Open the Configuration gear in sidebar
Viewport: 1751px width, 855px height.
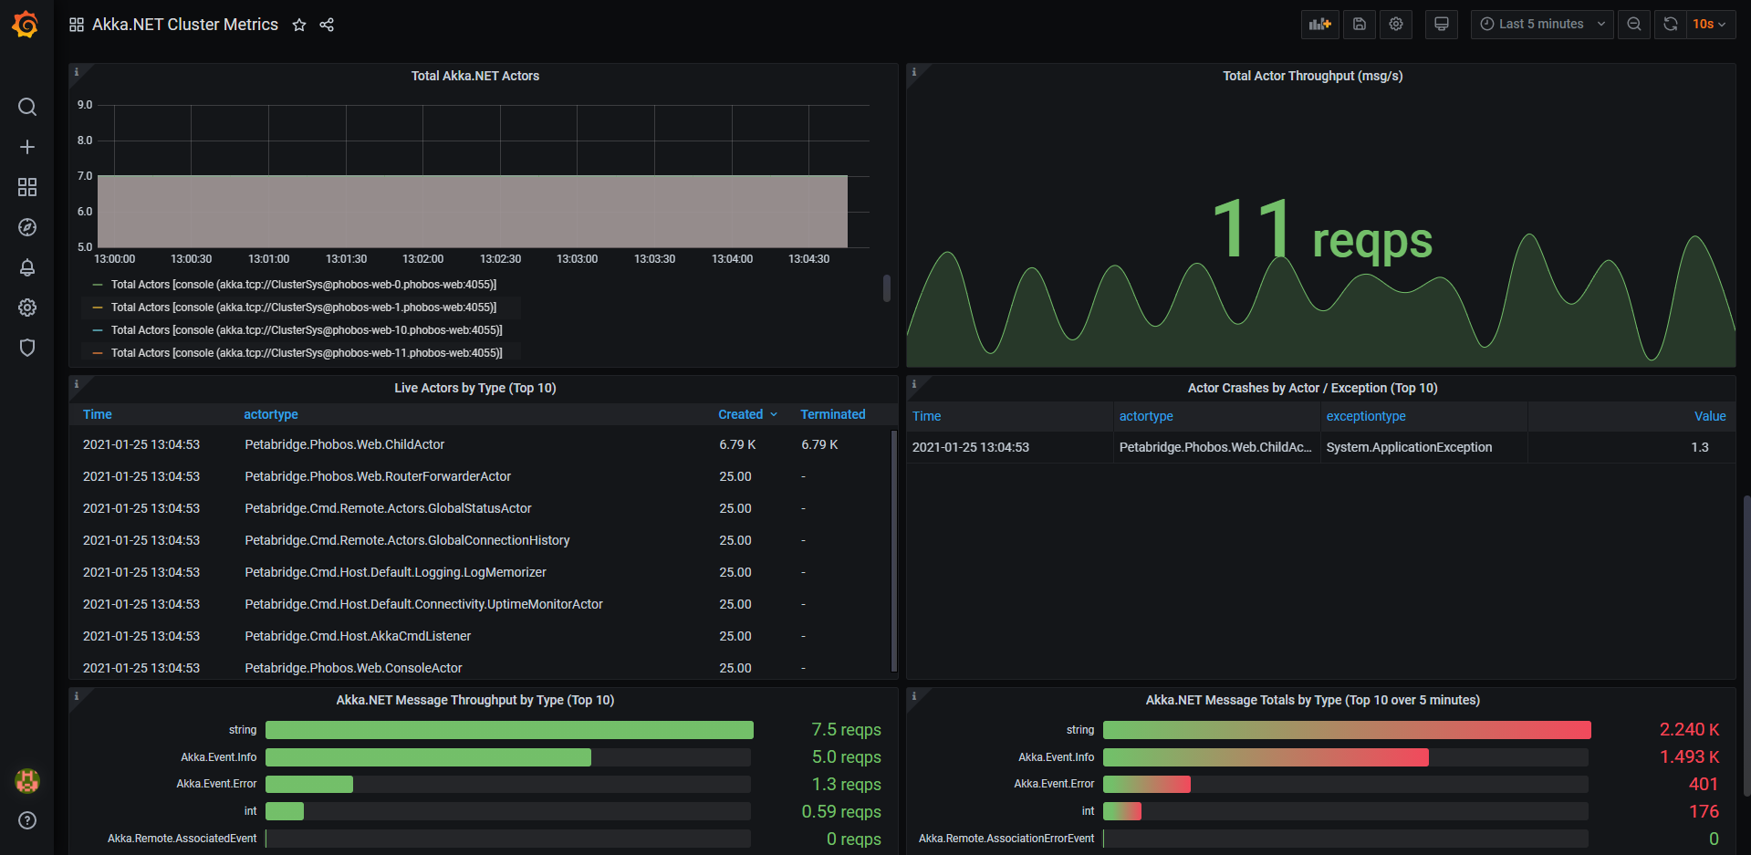tap(27, 308)
